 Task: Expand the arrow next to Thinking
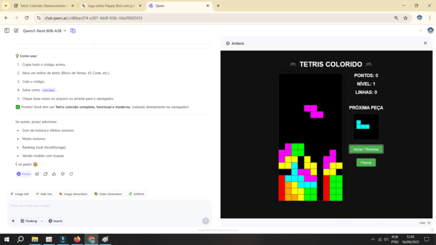tap(42, 221)
